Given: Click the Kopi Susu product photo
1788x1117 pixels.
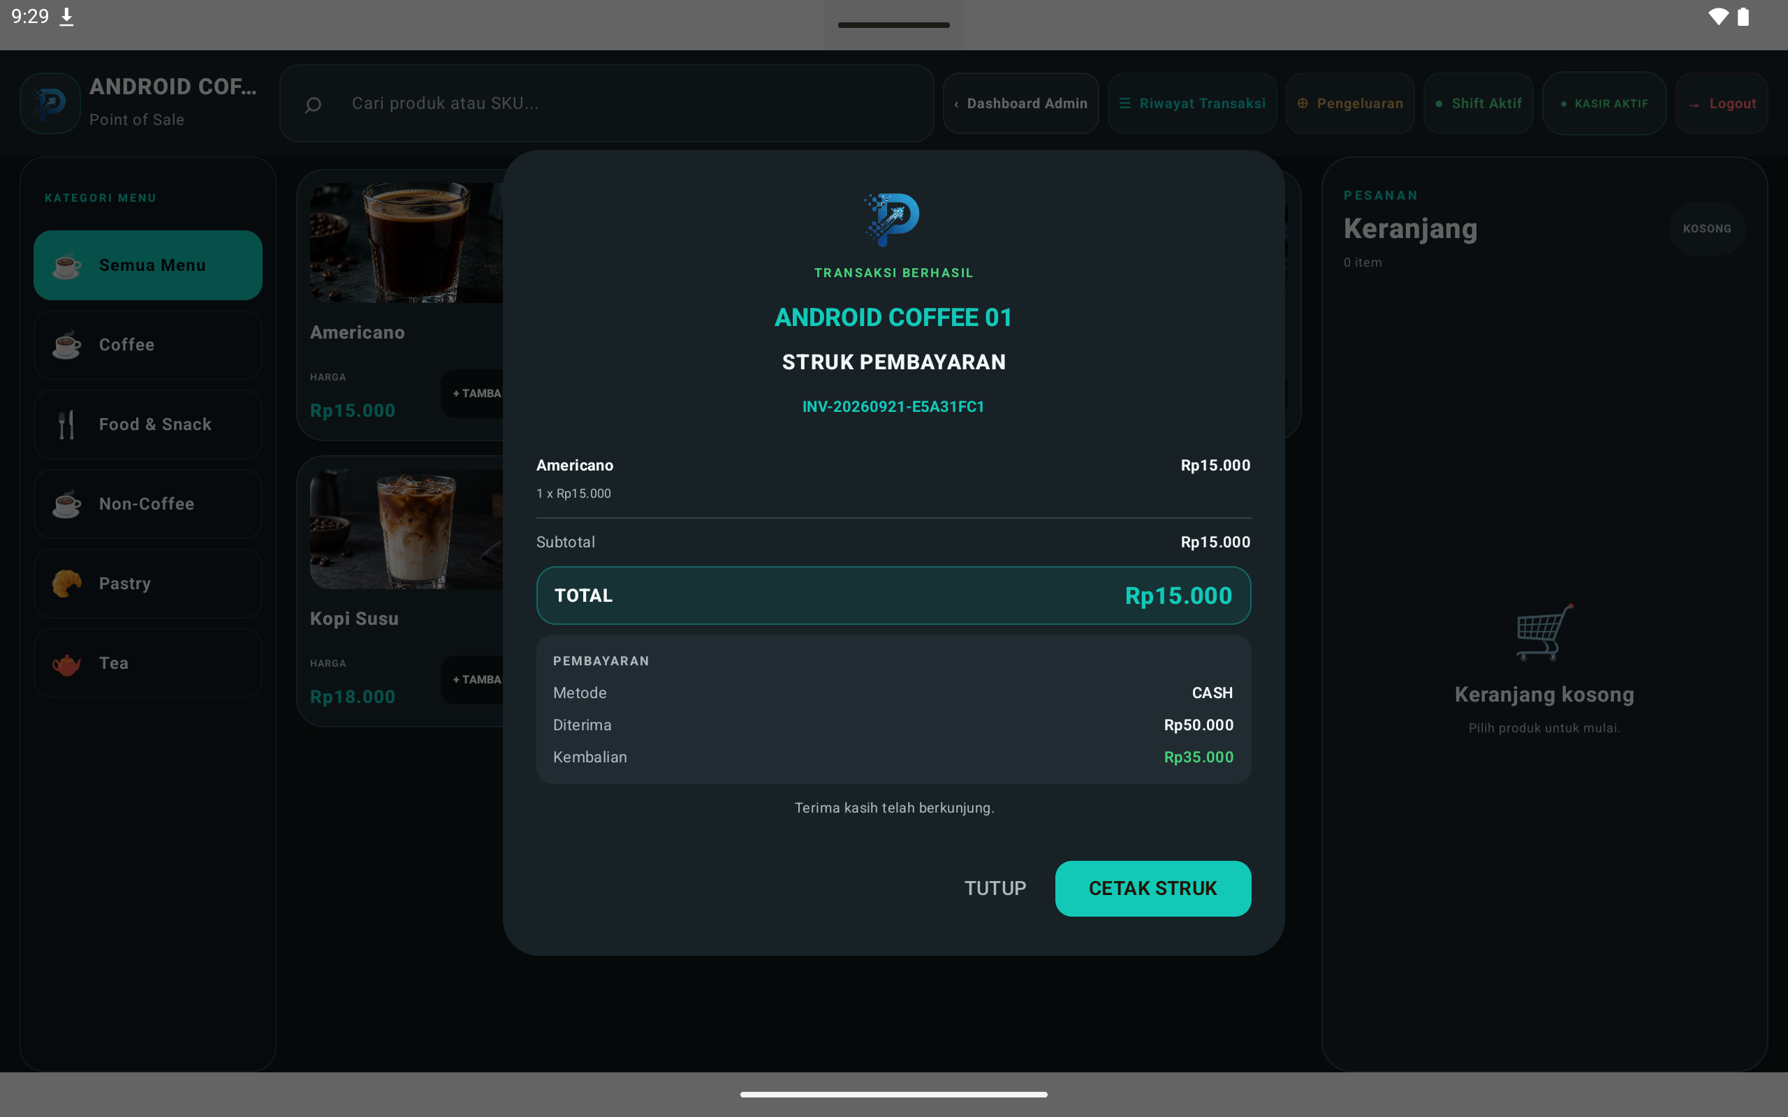Looking at the screenshot, I should [x=406, y=529].
